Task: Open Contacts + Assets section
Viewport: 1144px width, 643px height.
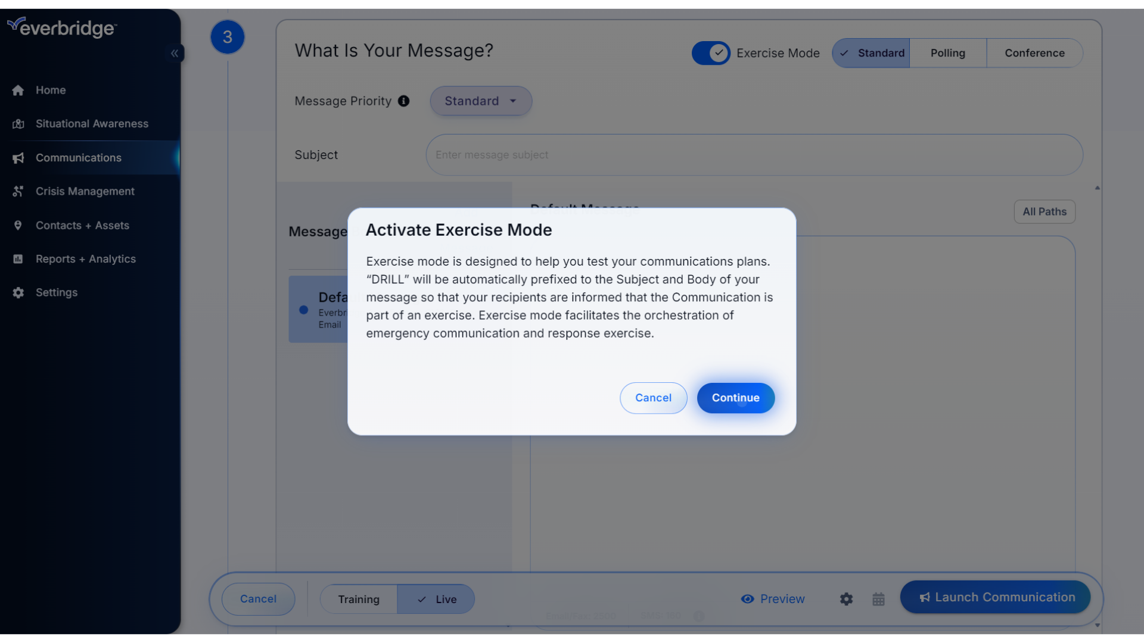Action: pos(82,224)
